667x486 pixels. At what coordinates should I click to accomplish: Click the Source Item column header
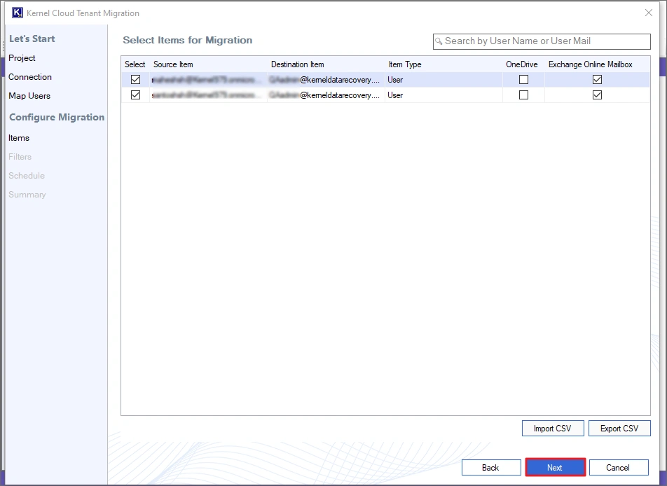point(173,64)
